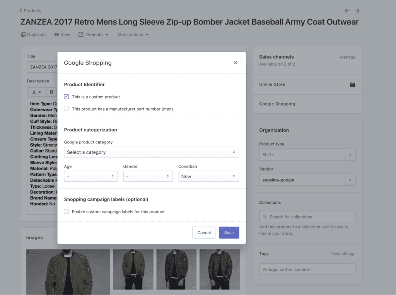This screenshot has width=396, height=295.
Task: Open the Age dropdown
Action: point(91,176)
